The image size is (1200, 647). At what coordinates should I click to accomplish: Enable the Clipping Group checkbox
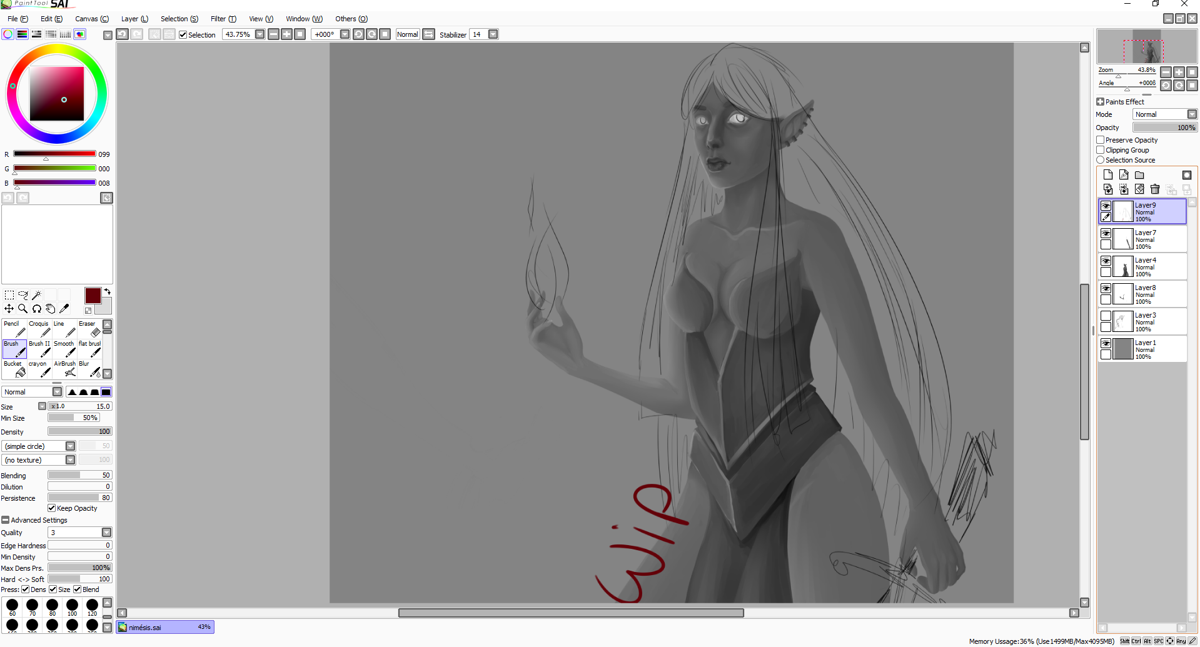click(x=1101, y=149)
